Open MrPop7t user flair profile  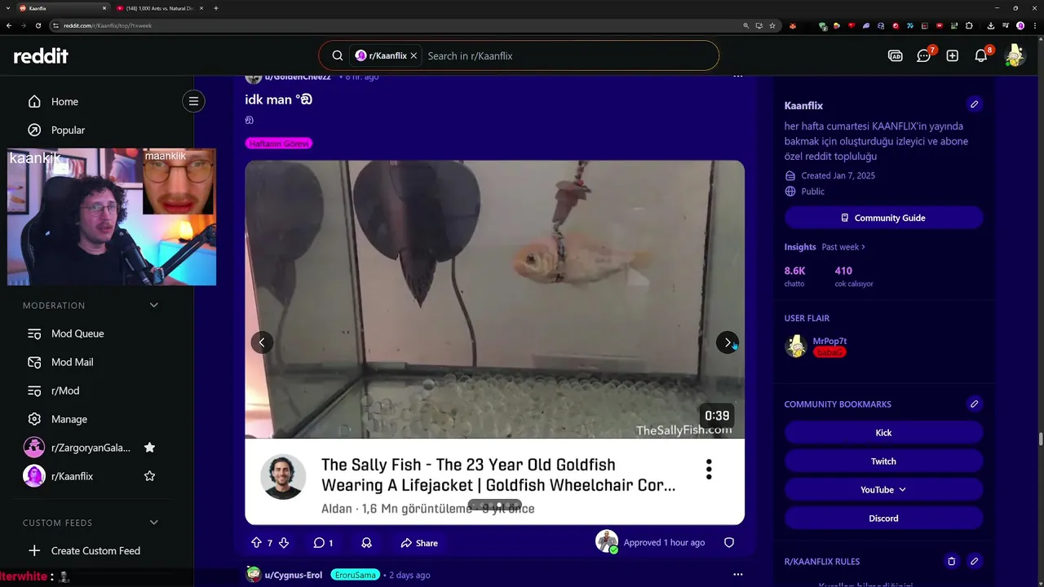point(829,341)
